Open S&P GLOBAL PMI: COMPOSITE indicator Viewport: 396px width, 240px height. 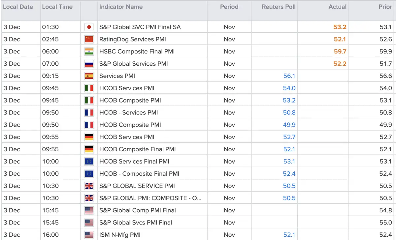(x=150, y=198)
